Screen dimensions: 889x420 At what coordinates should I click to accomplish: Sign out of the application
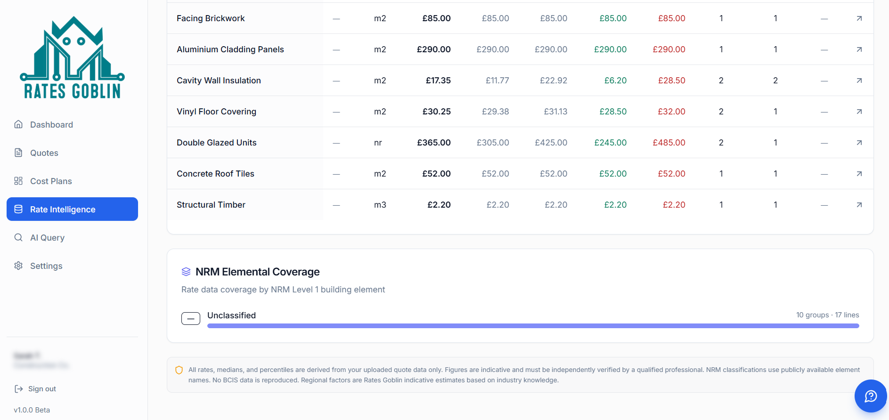tap(41, 388)
